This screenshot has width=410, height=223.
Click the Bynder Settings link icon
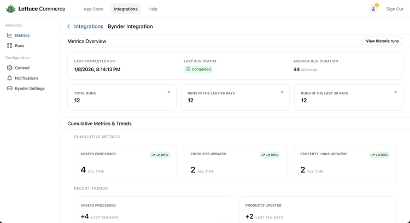[10, 89]
